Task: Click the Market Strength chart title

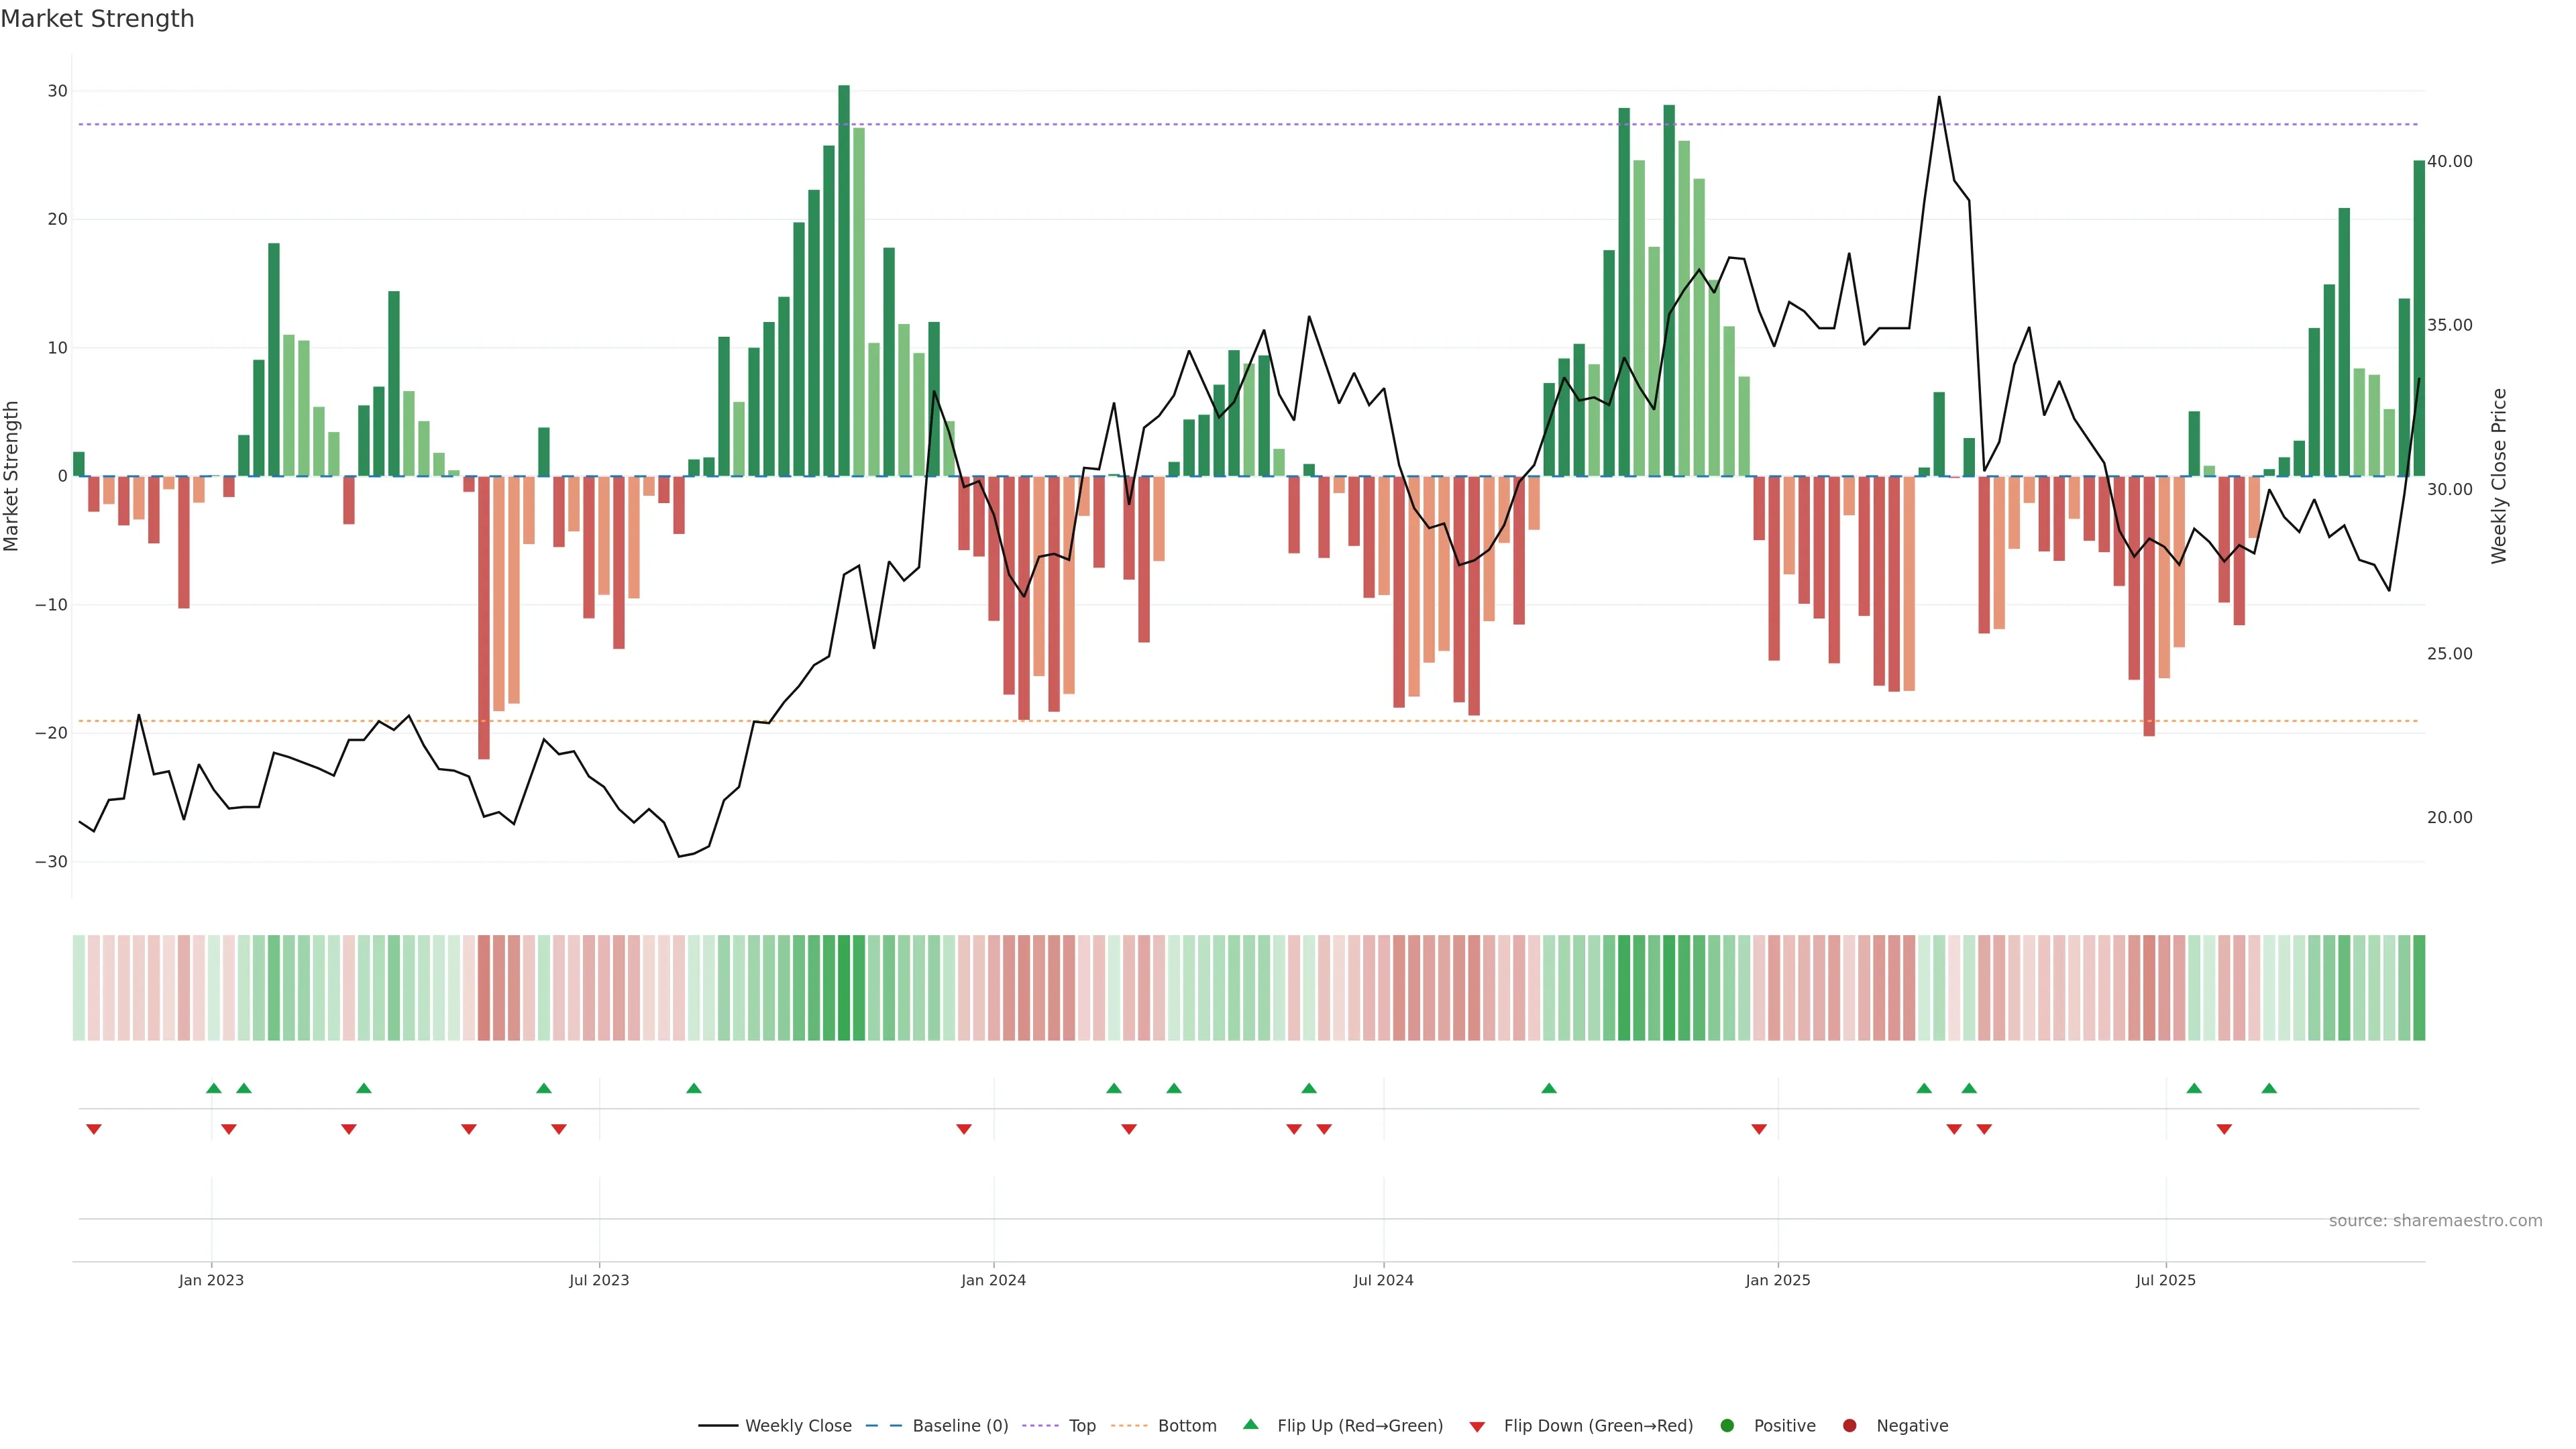Action: tap(97, 19)
